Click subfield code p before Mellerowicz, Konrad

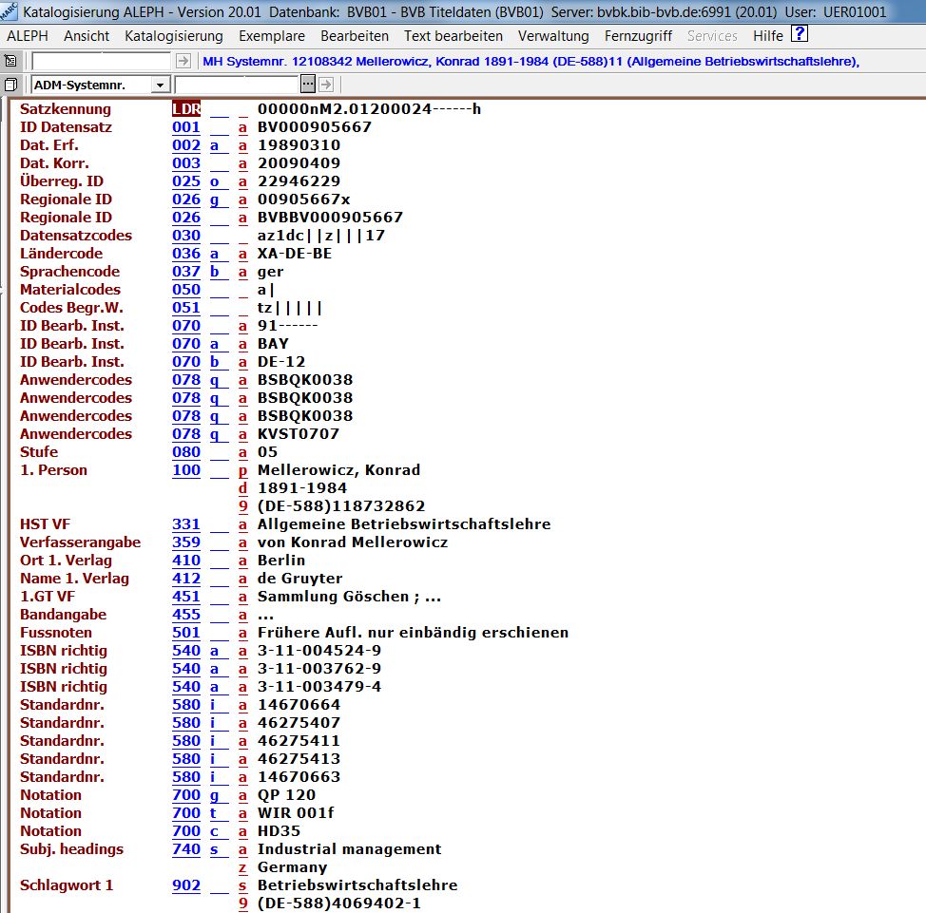click(x=243, y=470)
